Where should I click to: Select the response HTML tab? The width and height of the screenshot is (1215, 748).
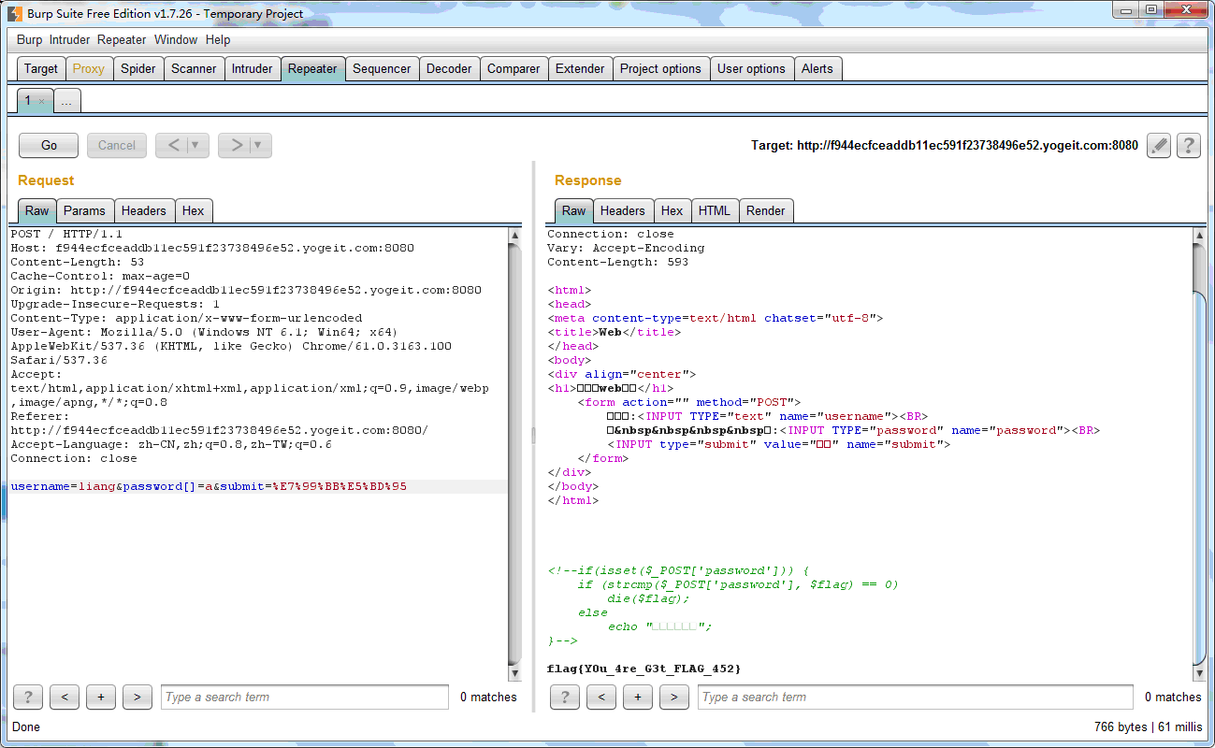pos(715,210)
